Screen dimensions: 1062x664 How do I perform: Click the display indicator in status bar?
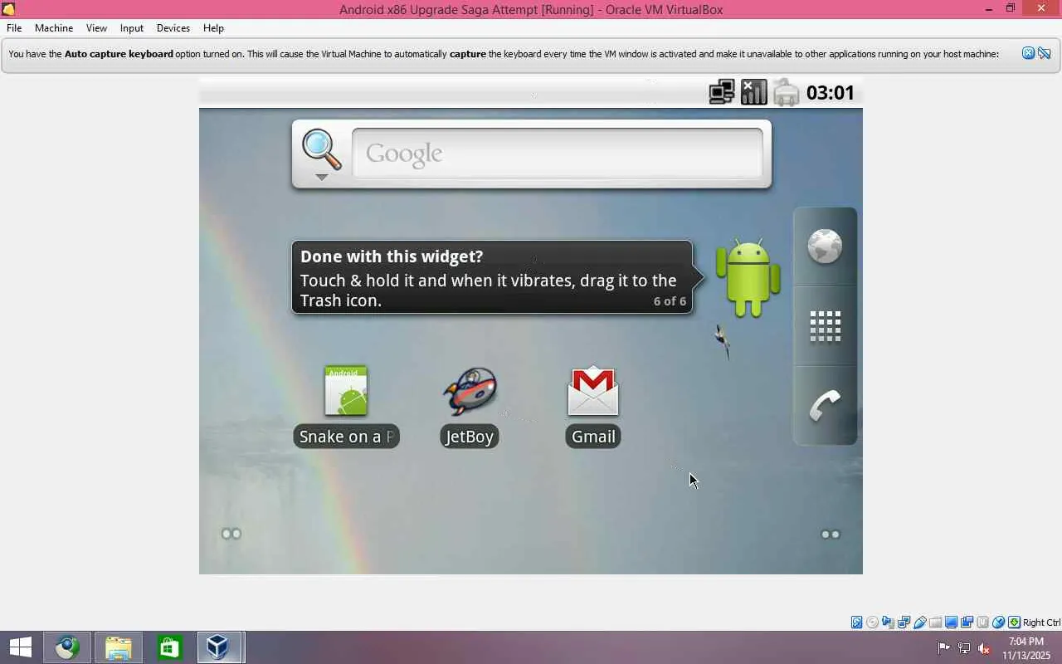click(951, 622)
